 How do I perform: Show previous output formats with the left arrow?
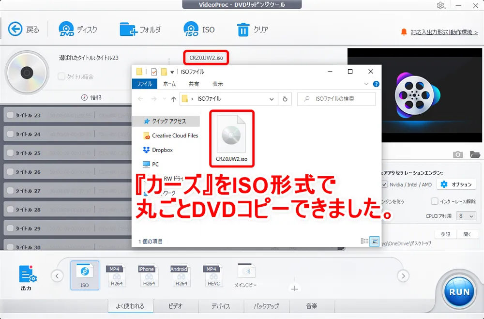57,276
